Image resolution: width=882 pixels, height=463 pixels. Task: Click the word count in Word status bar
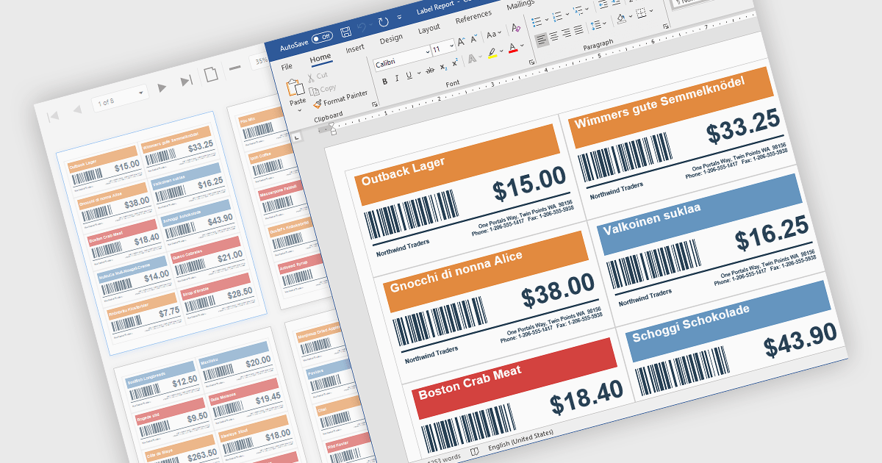443,460
